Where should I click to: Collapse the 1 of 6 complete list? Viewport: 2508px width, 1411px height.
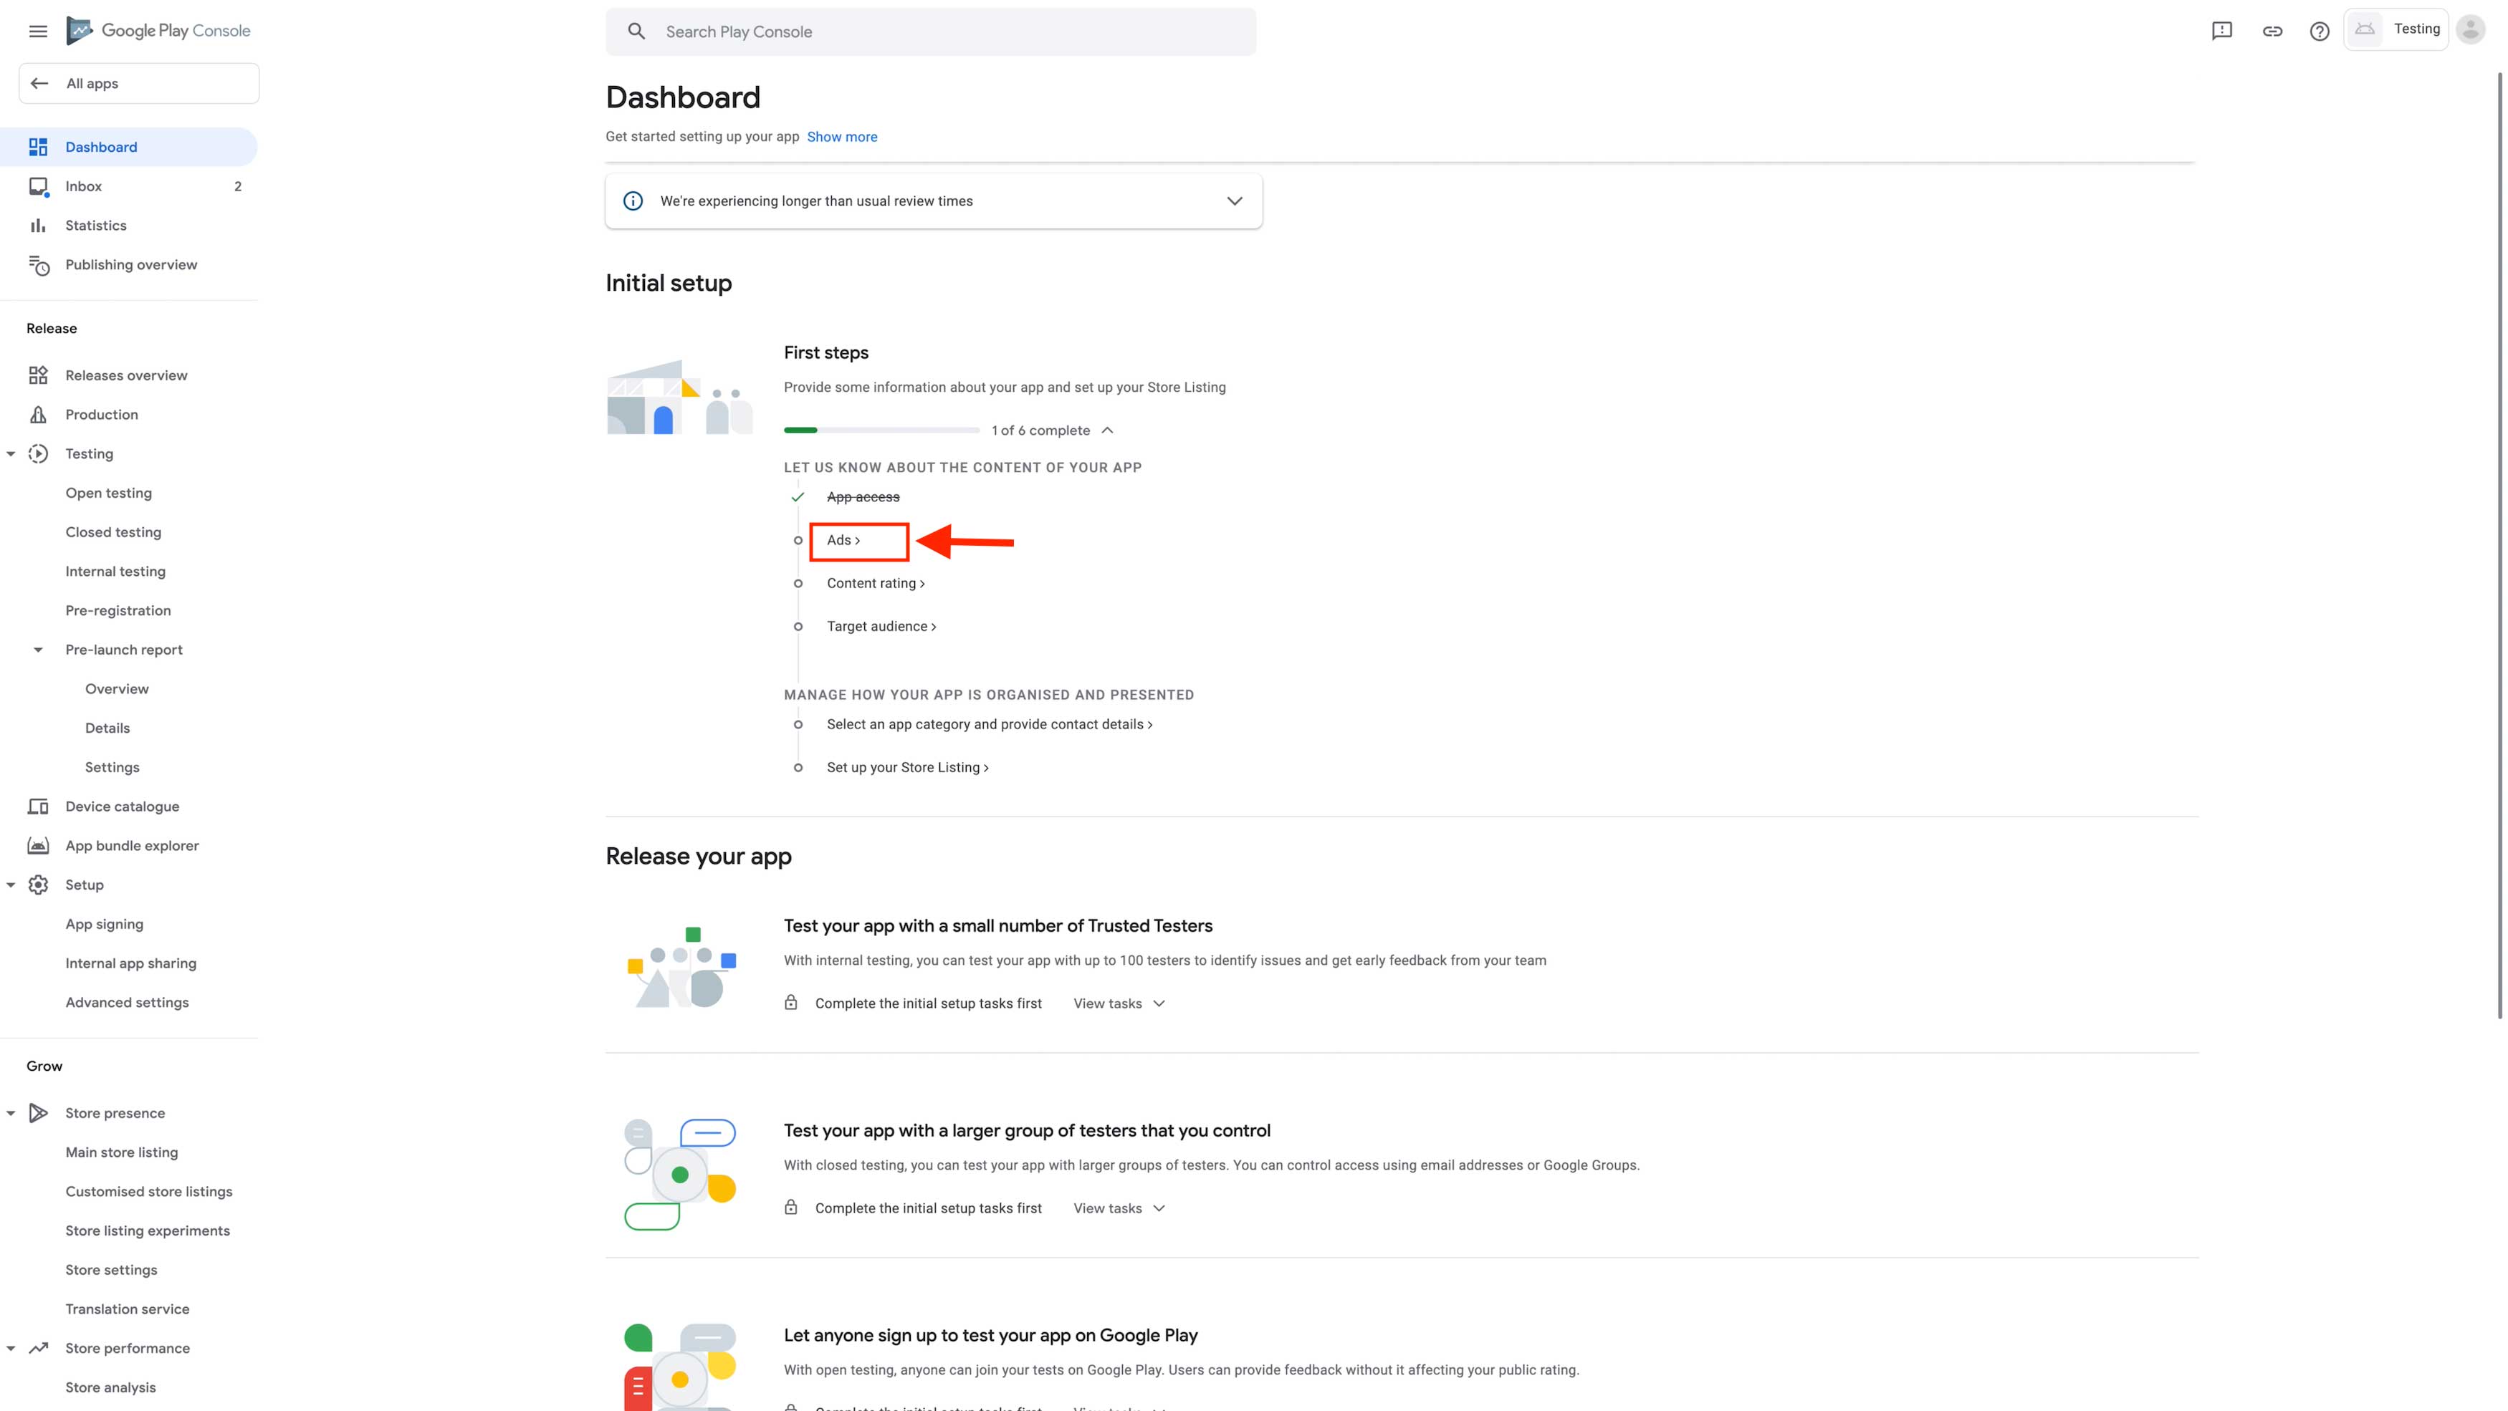coord(1107,430)
